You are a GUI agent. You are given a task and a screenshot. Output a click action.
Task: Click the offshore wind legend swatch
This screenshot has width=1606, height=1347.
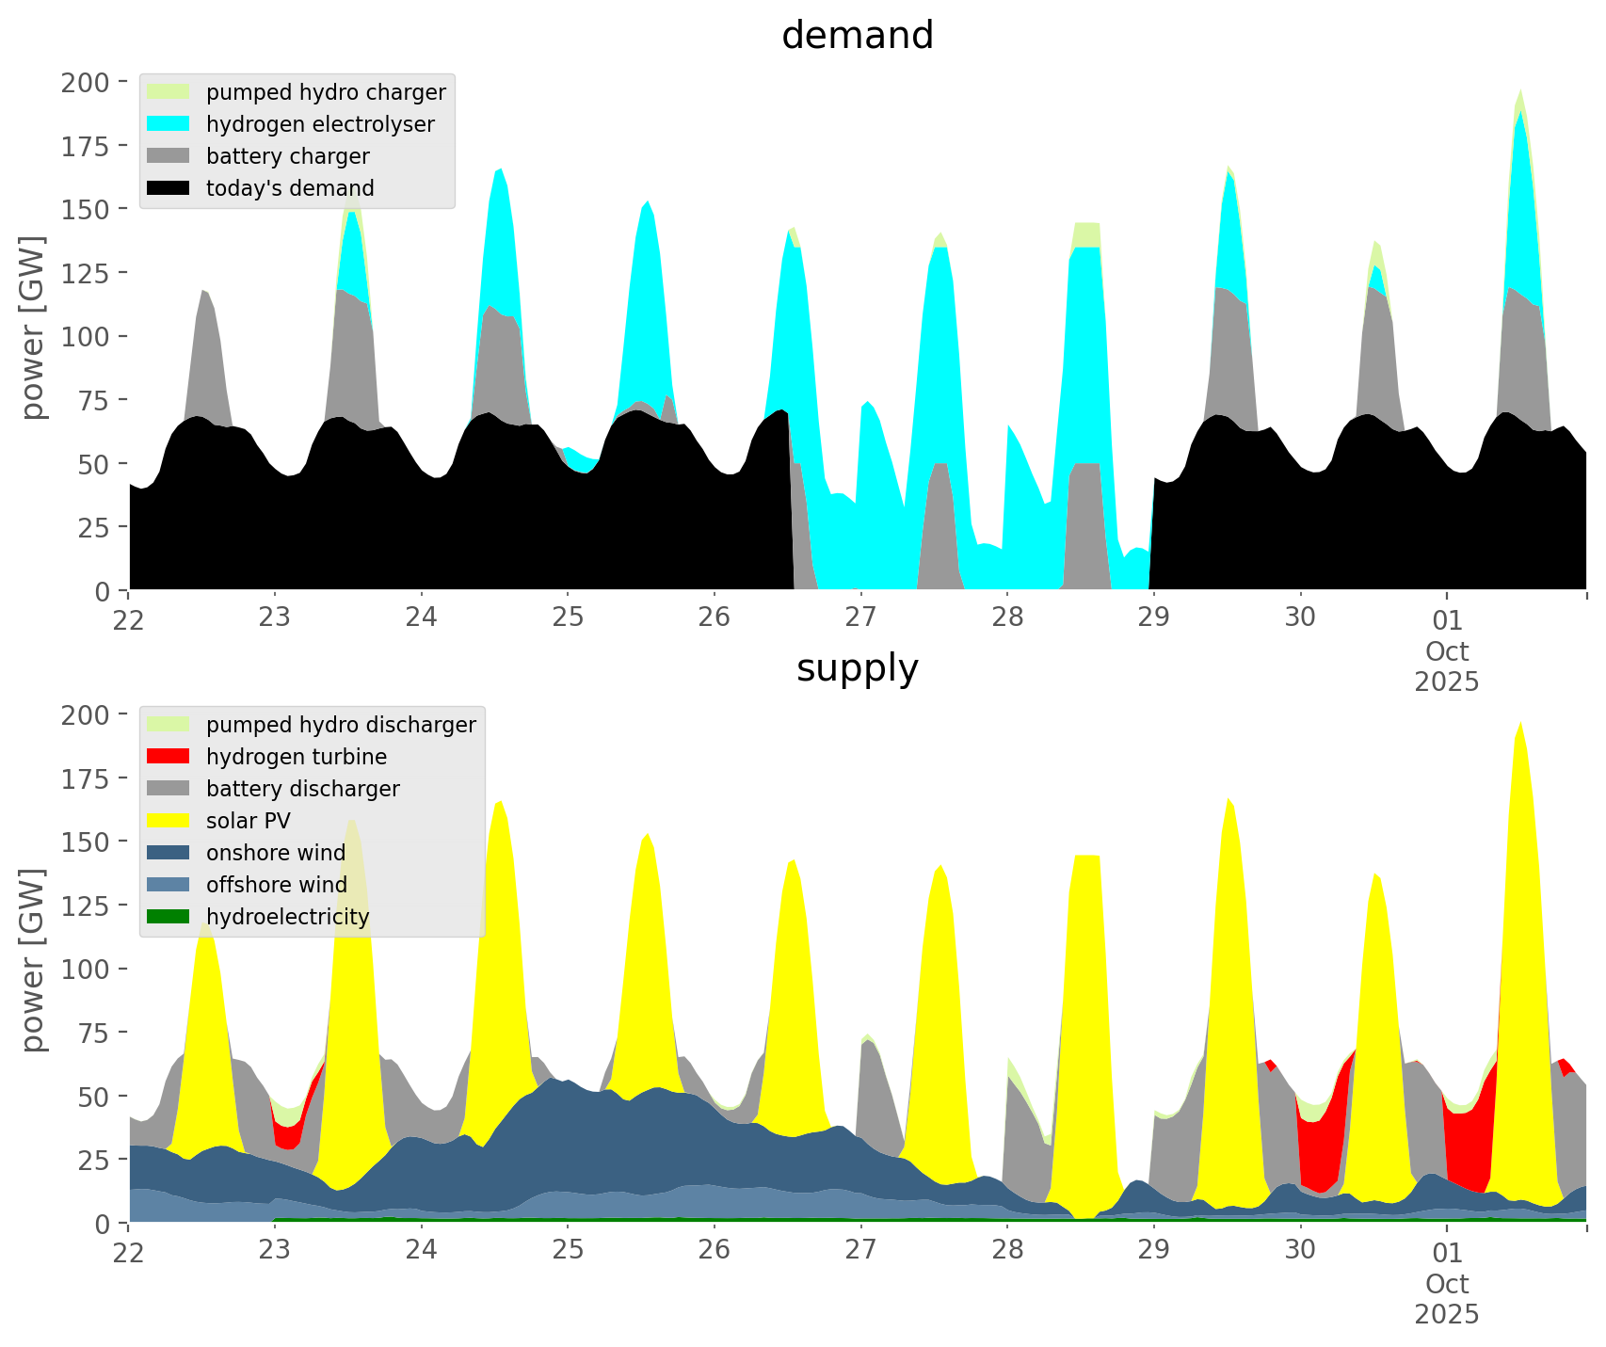[x=169, y=885]
